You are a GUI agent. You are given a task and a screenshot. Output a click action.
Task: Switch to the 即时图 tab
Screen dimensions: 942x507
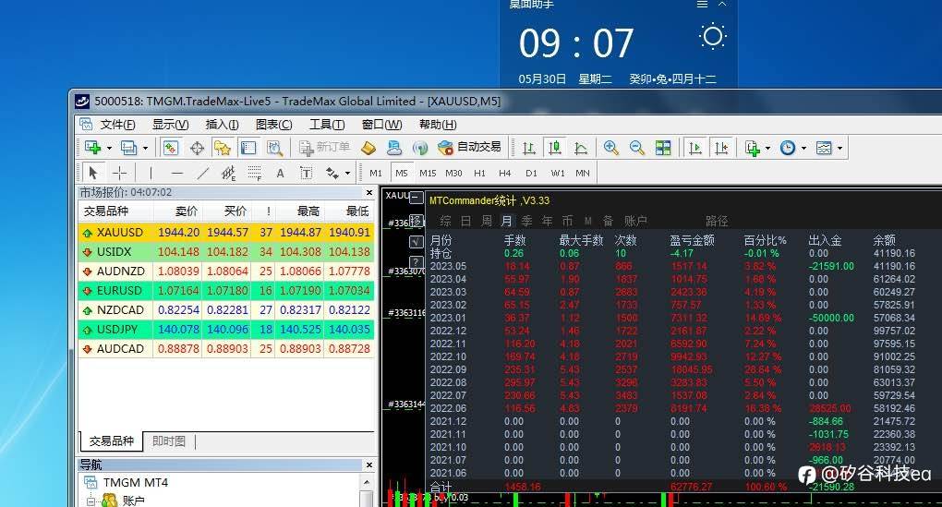pos(169,441)
